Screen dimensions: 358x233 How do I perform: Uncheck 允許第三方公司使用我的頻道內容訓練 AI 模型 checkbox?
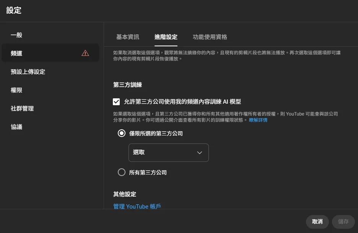116,102
